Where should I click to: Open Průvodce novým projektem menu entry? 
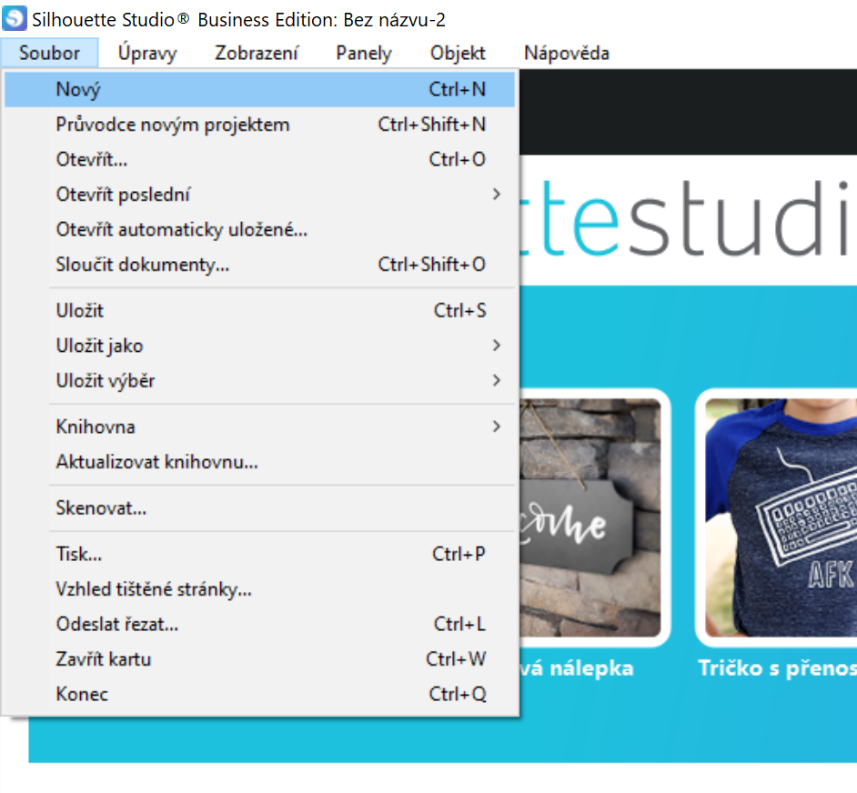(x=172, y=125)
